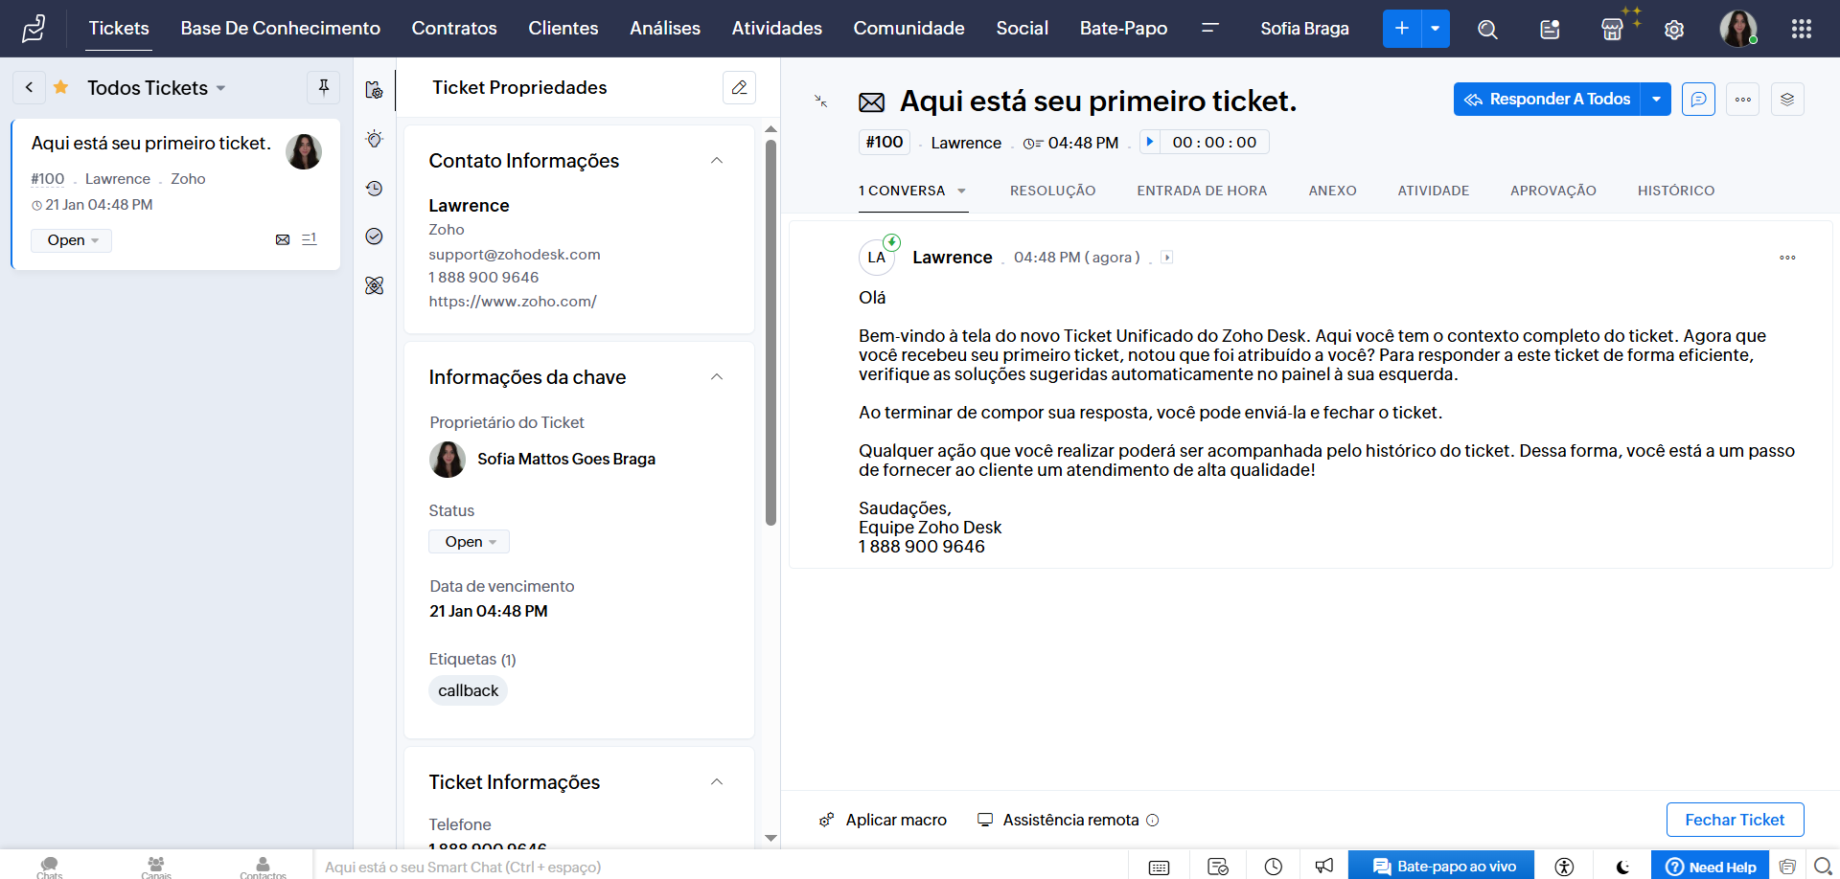Switch to the RESOLUÇÃO tab
Screen dimensions: 1840x879
tap(1052, 191)
